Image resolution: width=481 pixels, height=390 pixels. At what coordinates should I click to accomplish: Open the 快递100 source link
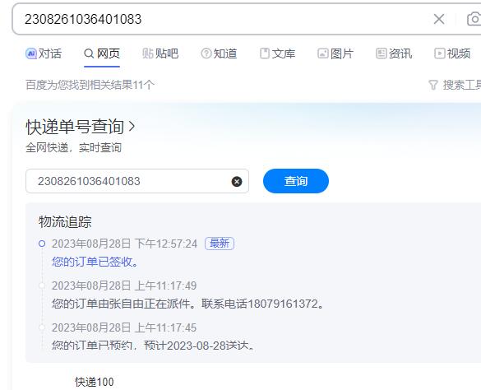(95, 382)
